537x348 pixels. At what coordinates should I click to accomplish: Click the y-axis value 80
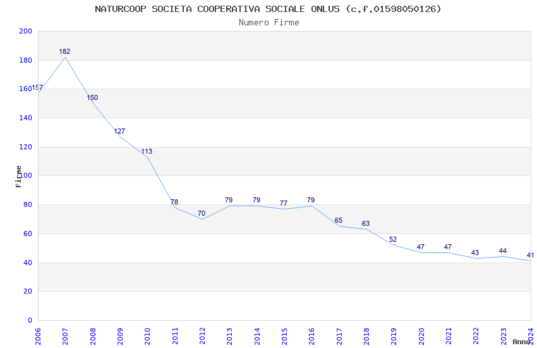click(x=27, y=204)
